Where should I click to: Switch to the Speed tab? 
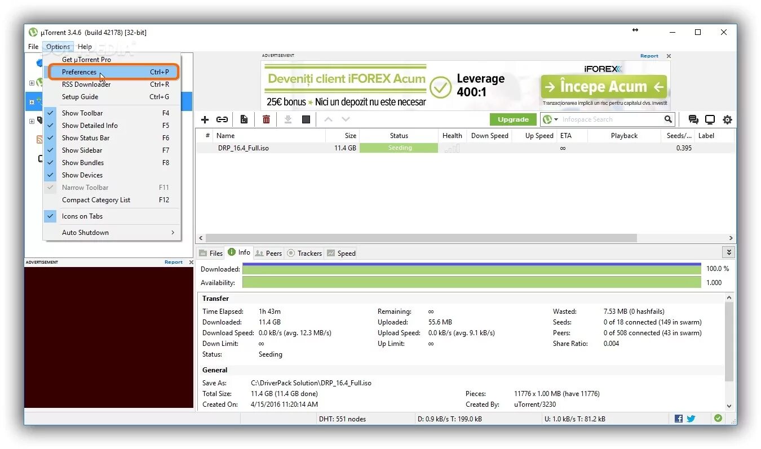pyautogui.click(x=341, y=253)
